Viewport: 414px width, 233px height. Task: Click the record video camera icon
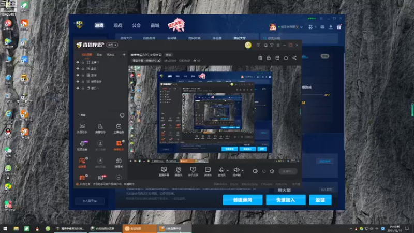(255, 171)
